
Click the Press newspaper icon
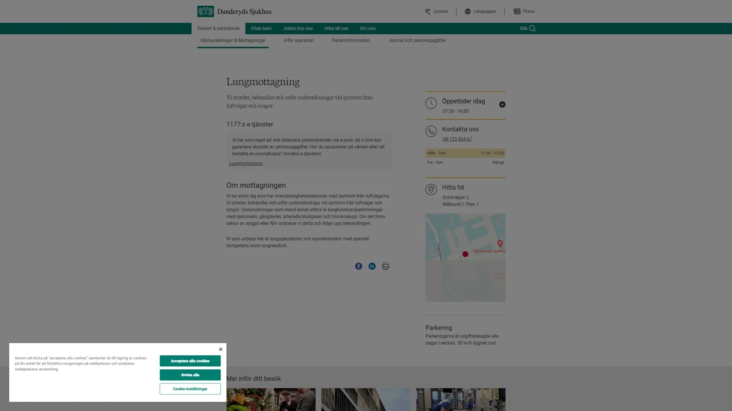pyautogui.click(x=517, y=11)
